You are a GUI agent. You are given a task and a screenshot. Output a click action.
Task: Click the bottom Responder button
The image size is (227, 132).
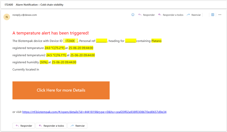tap(24, 126)
